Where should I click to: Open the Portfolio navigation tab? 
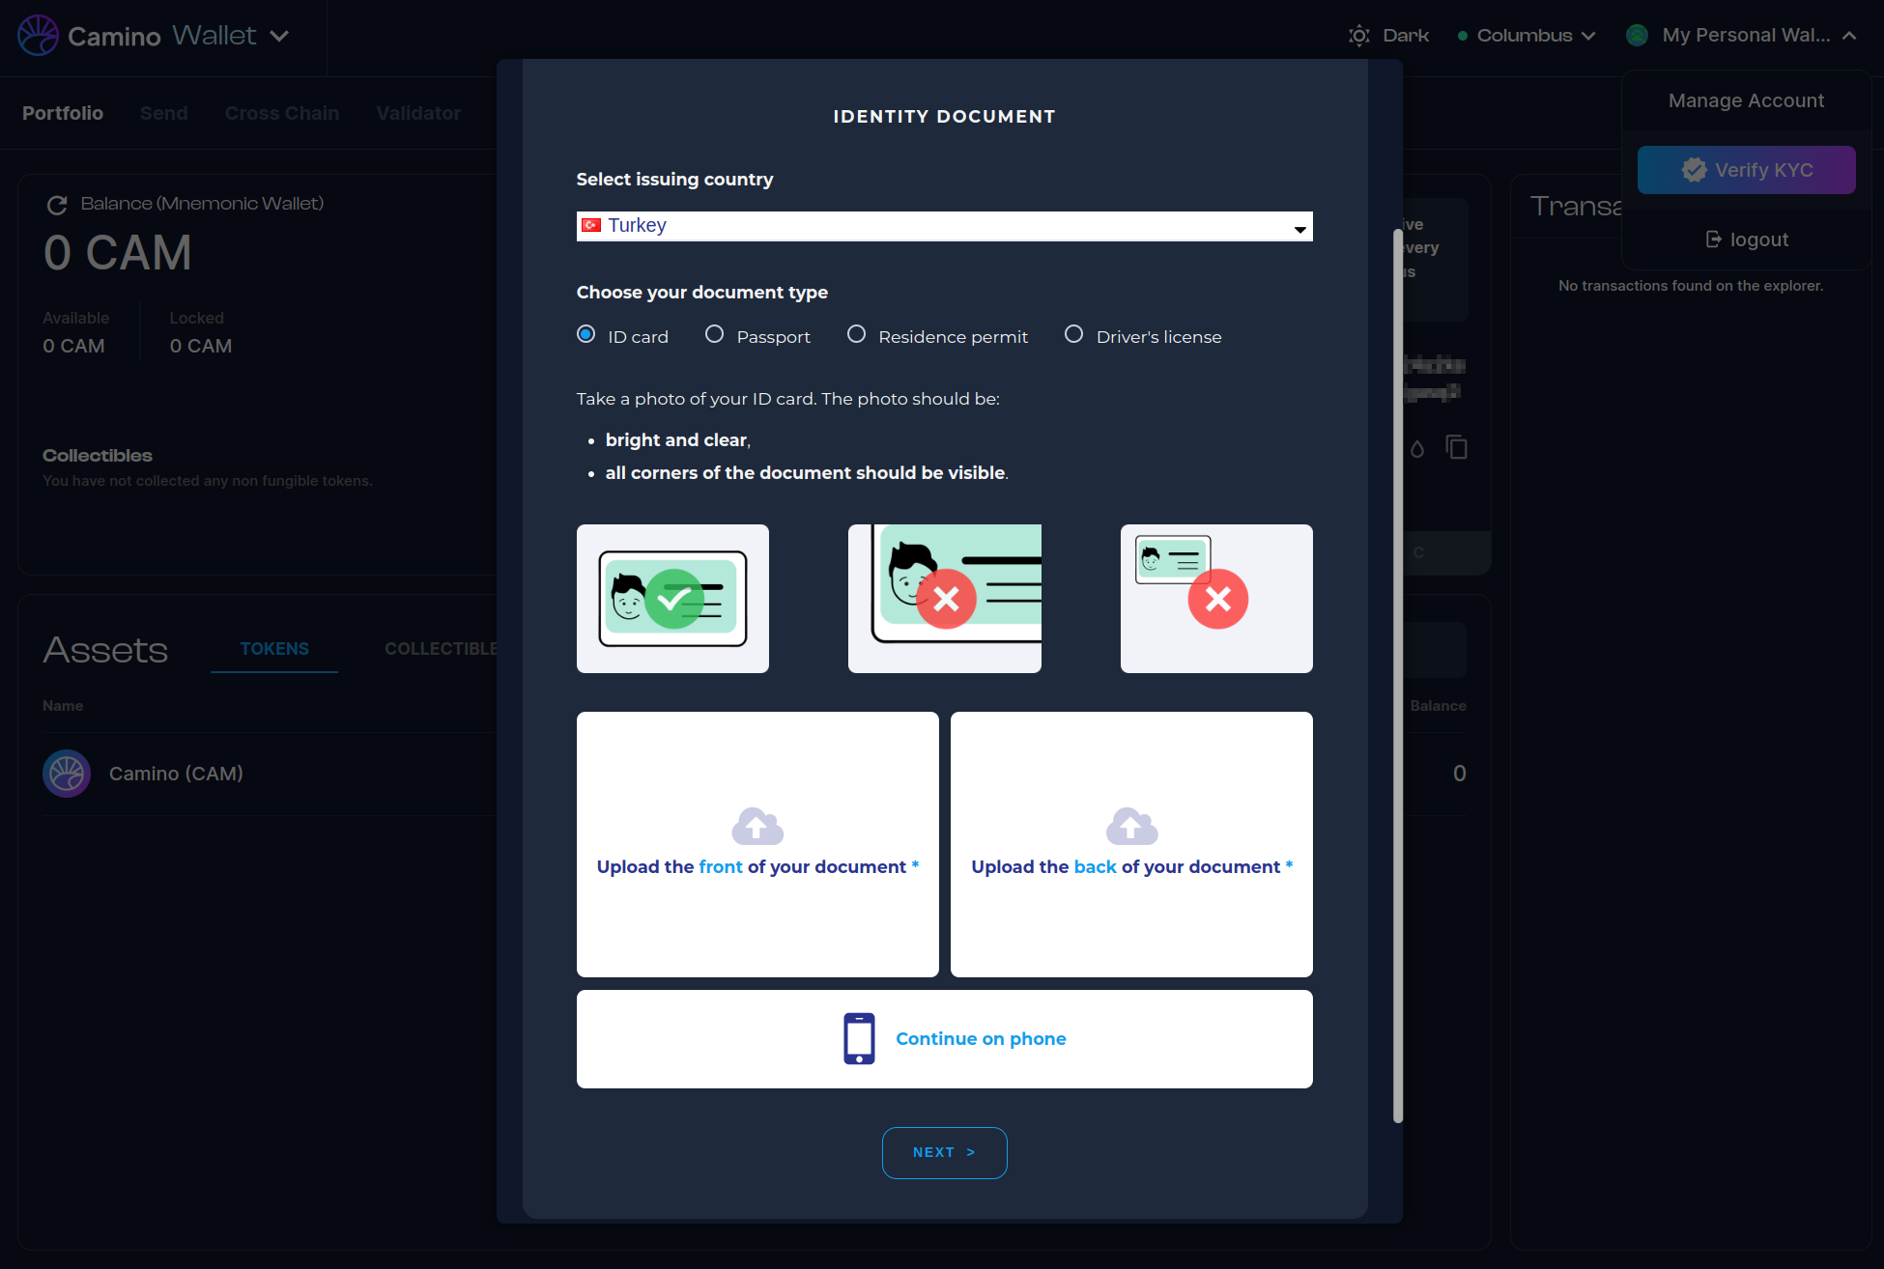click(63, 113)
